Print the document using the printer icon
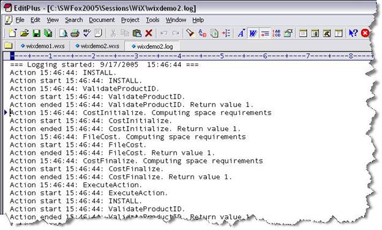Image resolution: width=382 pixels, height=230 pixels. pos(75,33)
